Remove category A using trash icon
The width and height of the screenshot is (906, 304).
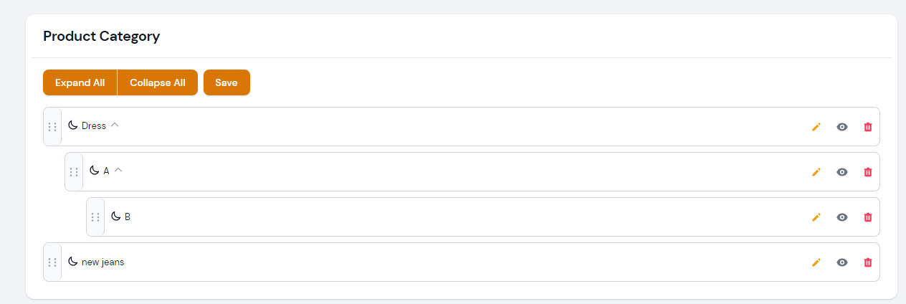coord(868,172)
